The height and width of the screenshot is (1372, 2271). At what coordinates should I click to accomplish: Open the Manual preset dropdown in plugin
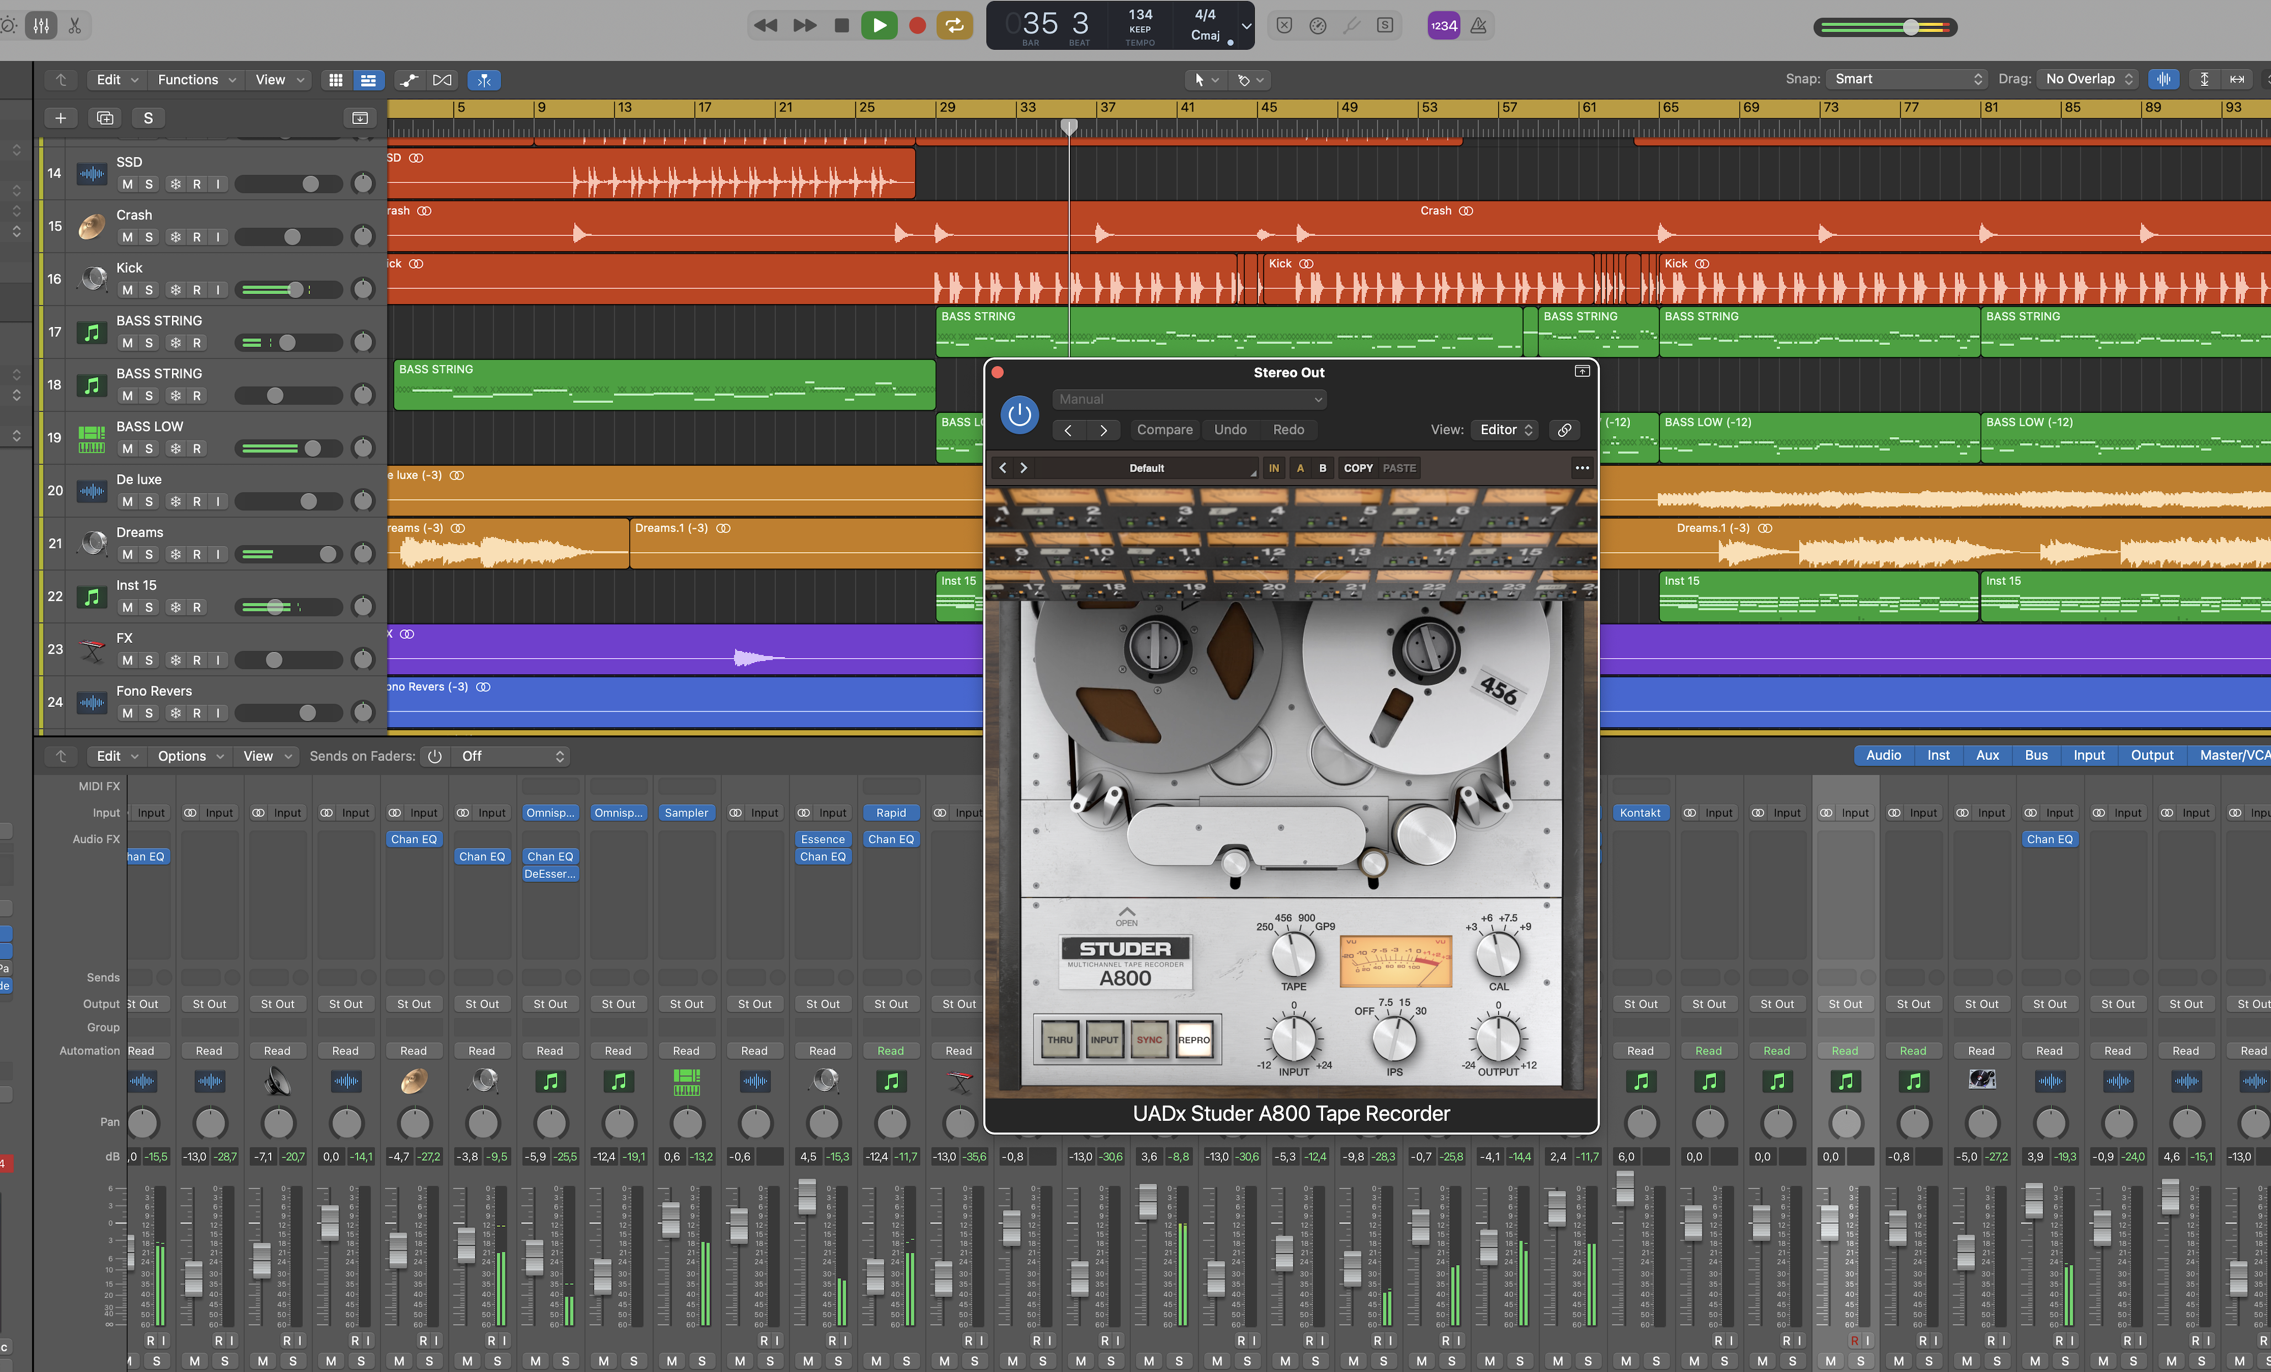tap(1189, 399)
